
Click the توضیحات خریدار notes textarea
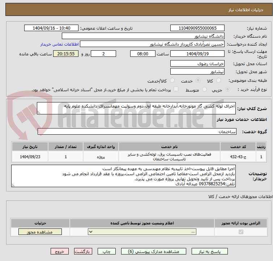pos(123,176)
